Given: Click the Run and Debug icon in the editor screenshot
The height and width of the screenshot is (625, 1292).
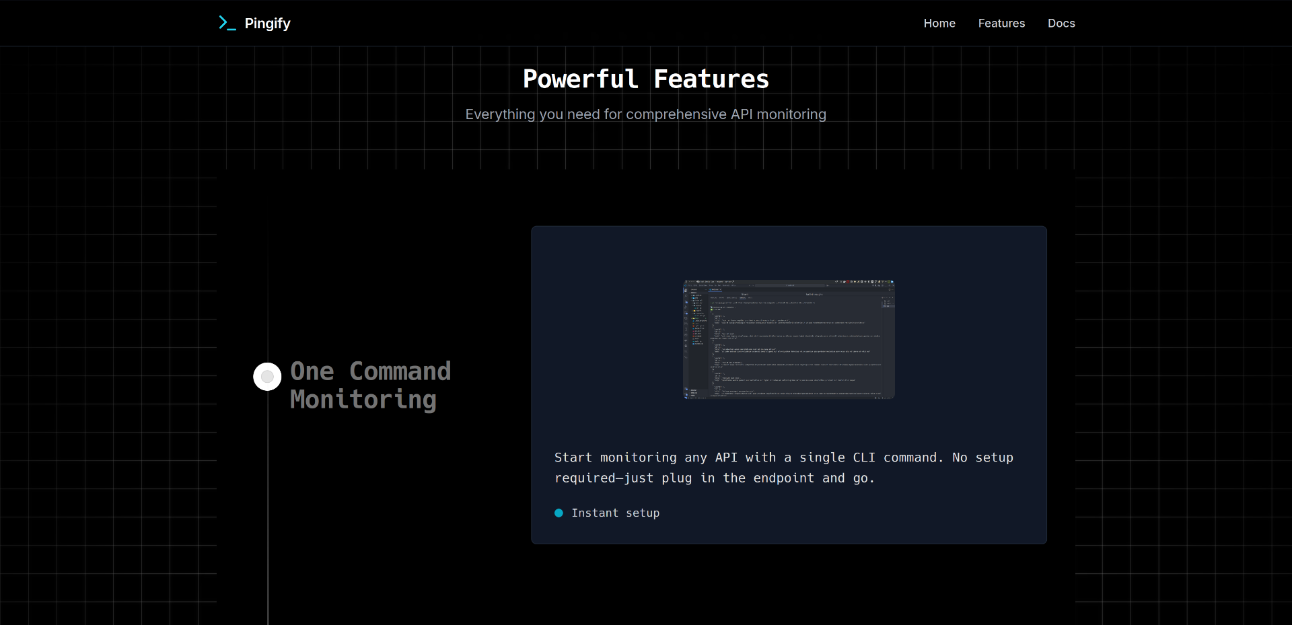Looking at the screenshot, I should 686,307.
